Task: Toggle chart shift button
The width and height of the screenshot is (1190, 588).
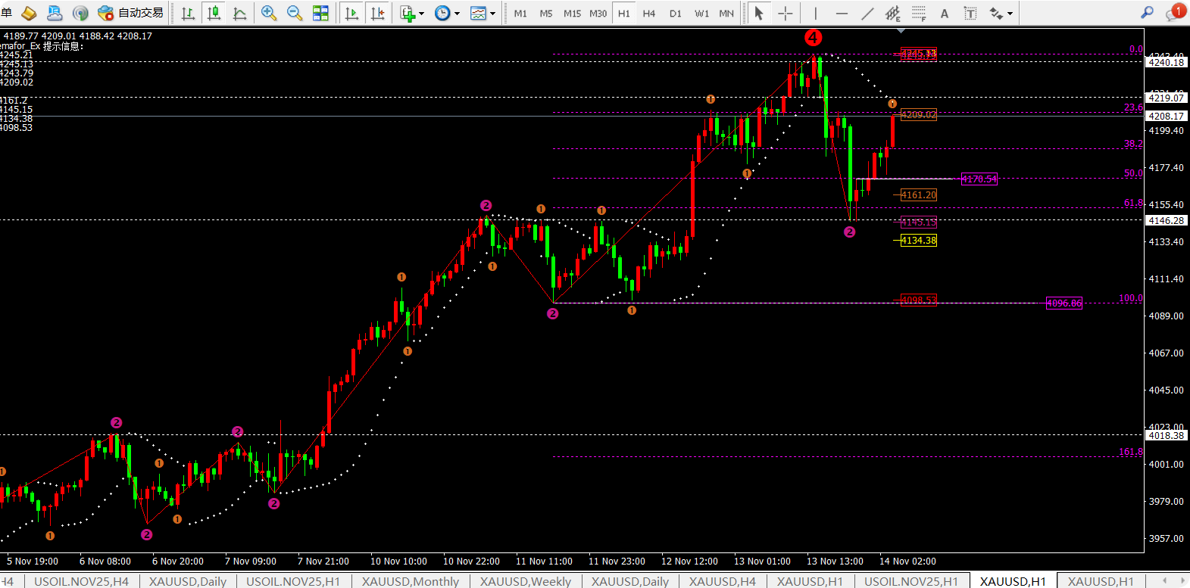Action: 377,13
